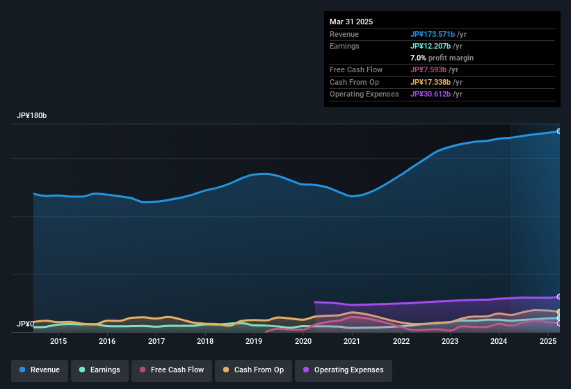The width and height of the screenshot is (571, 389).
Task: Click the JP¥12.207b earnings value
Action: coord(431,46)
